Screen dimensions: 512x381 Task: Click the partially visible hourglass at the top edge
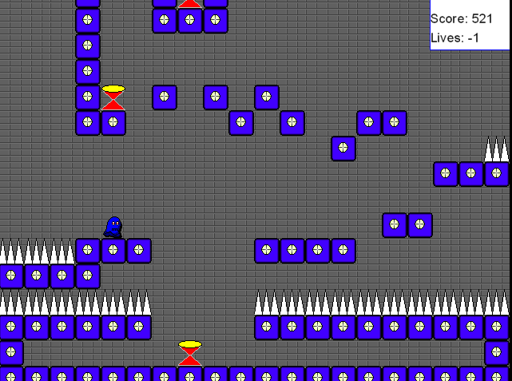tap(190, 4)
